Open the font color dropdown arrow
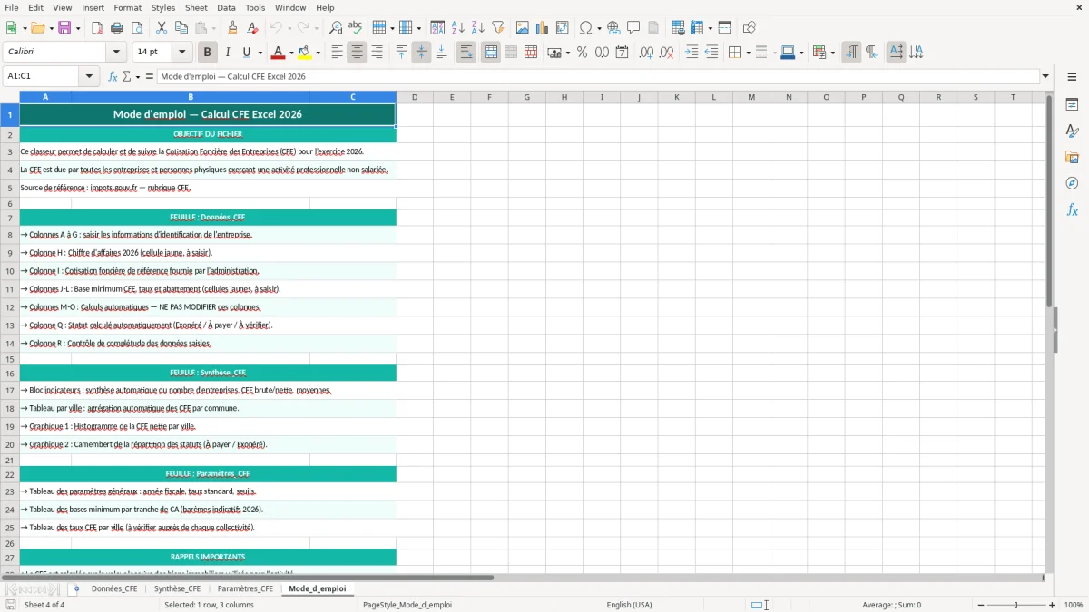Screen dimensions: 1089x612 click(x=291, y=53)
